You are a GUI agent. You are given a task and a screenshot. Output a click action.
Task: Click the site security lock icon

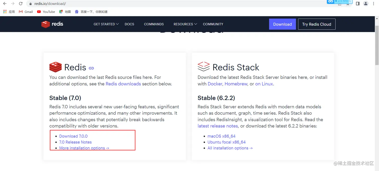pyautogui.click(x=31, y=4)
